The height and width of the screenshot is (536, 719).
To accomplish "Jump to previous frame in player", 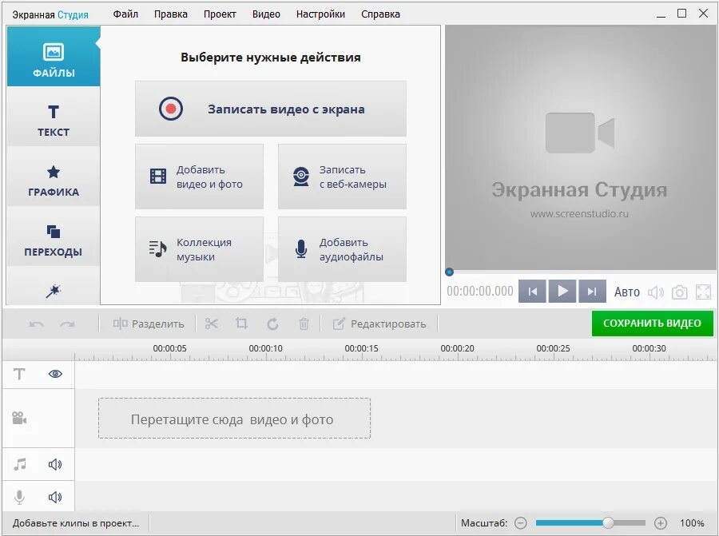I will tap(532, 291).
